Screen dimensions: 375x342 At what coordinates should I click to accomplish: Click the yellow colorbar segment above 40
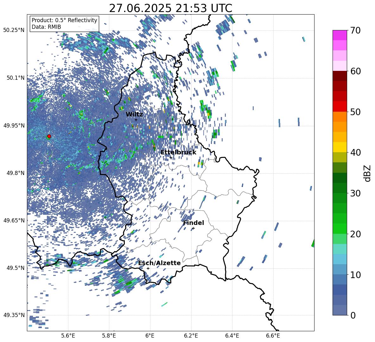tap(340, 147)
